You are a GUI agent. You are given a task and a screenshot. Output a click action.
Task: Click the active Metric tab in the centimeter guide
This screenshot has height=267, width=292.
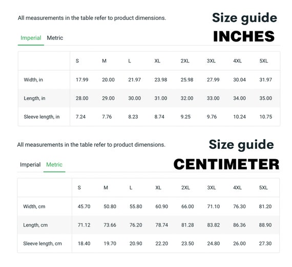tap(54, 165)
